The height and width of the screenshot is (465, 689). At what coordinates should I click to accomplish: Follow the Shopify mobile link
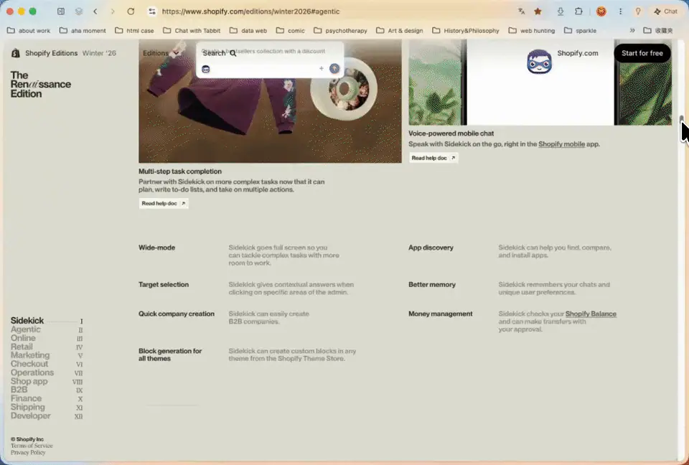[x=561, y=144]
